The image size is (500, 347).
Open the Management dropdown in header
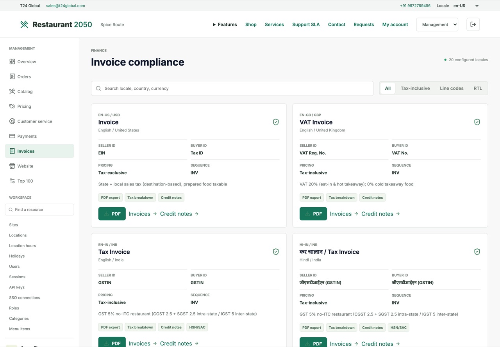coord(437,25)
